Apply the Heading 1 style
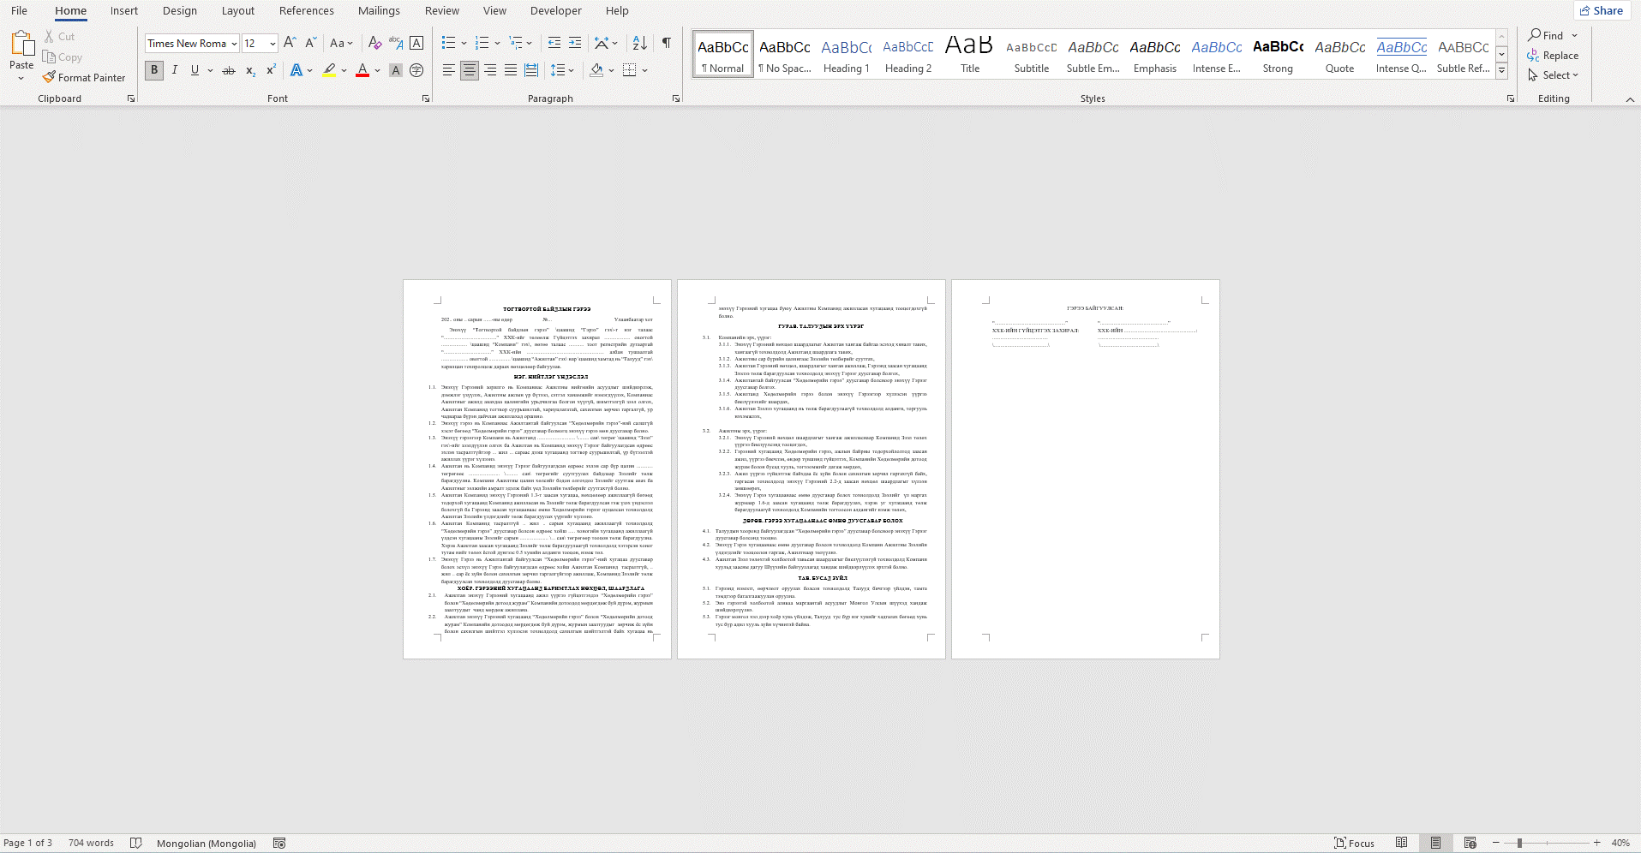 click(x=847, y=55)
